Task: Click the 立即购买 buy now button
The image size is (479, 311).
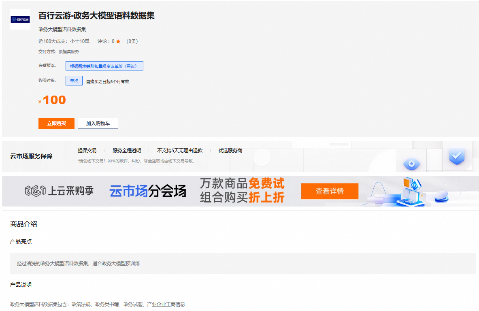Action: 56,123
